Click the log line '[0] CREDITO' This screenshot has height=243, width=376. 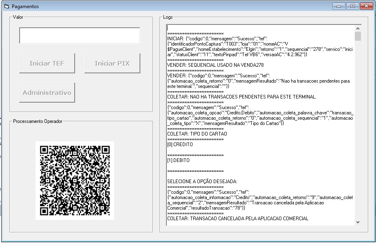pyautogui.click(x=180, y=144)
